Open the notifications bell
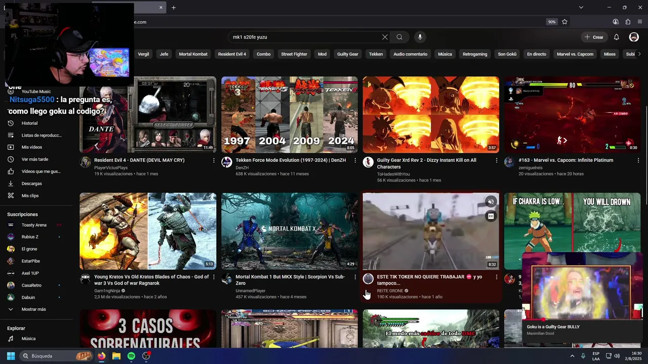Screen dimensions: 648x364 pos(616,37)
